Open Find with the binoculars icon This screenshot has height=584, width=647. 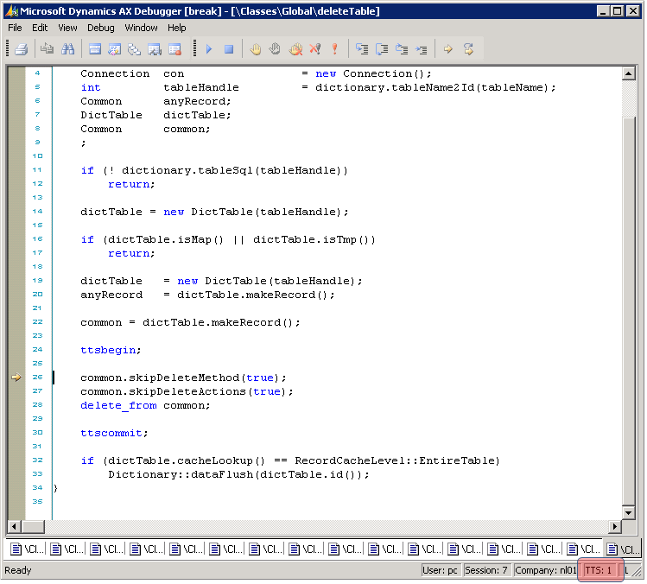[68, 49]
